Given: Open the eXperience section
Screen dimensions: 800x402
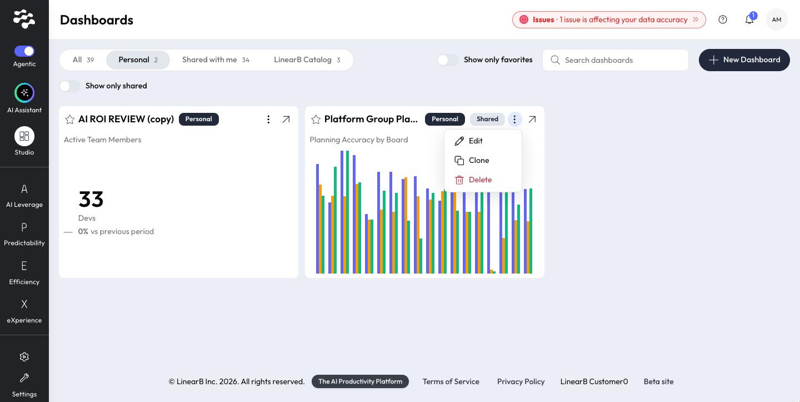Looking at the screenshot, I should pyautogui.click(x=24, y=311).
